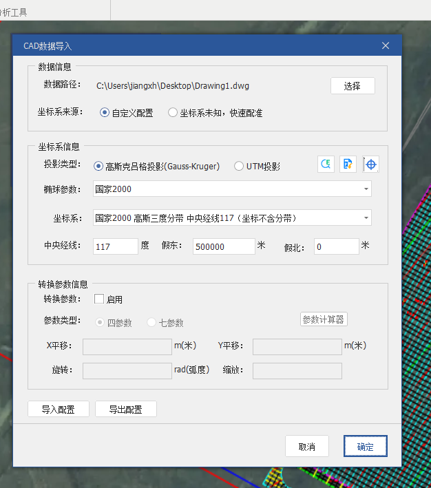The height and width of the screenshot is (488, 431).
Task: Open the 椭球参数 dropdown showing 国家2000
Action: click(x=232, y=189)
